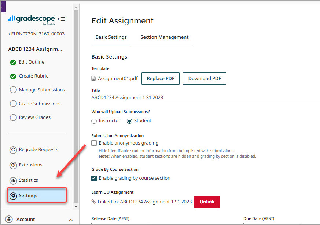Click the Gradescope logo
Image resolution: width=320 pixels, height=225 pixels.
(x=32, y=19)
